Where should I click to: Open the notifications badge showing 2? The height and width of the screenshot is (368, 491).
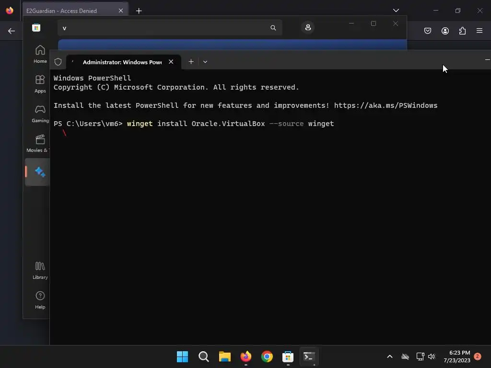coord(478,356)
